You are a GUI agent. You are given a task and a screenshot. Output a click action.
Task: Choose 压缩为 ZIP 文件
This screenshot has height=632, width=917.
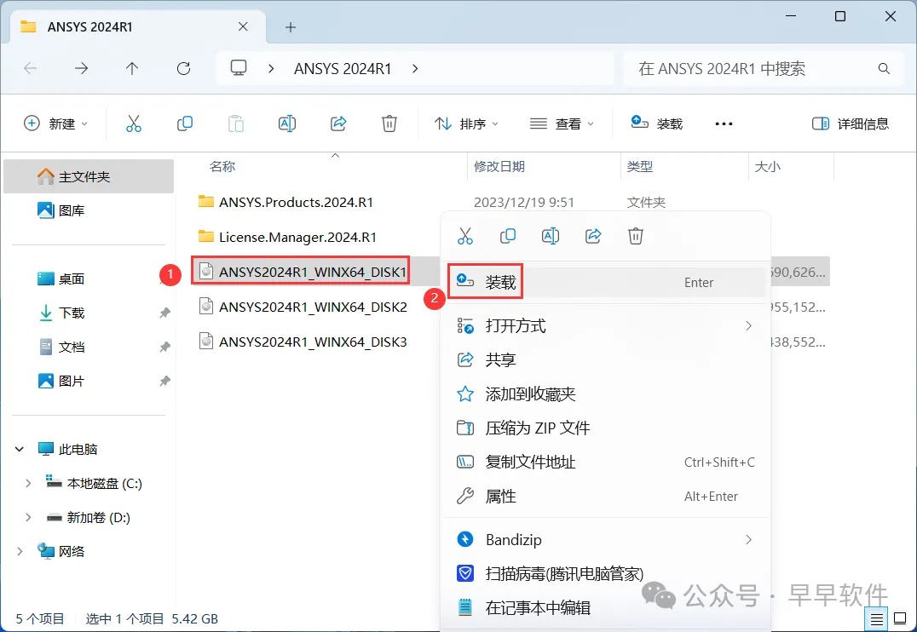pyautogui.click(x=606, y=428)
